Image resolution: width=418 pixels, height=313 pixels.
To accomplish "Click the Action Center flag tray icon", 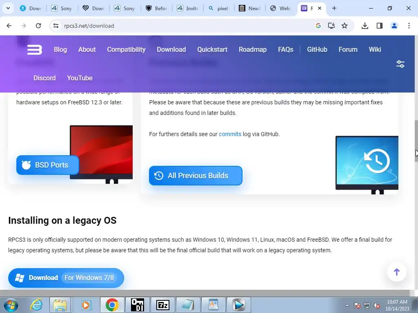I will (x=357, y=306).
